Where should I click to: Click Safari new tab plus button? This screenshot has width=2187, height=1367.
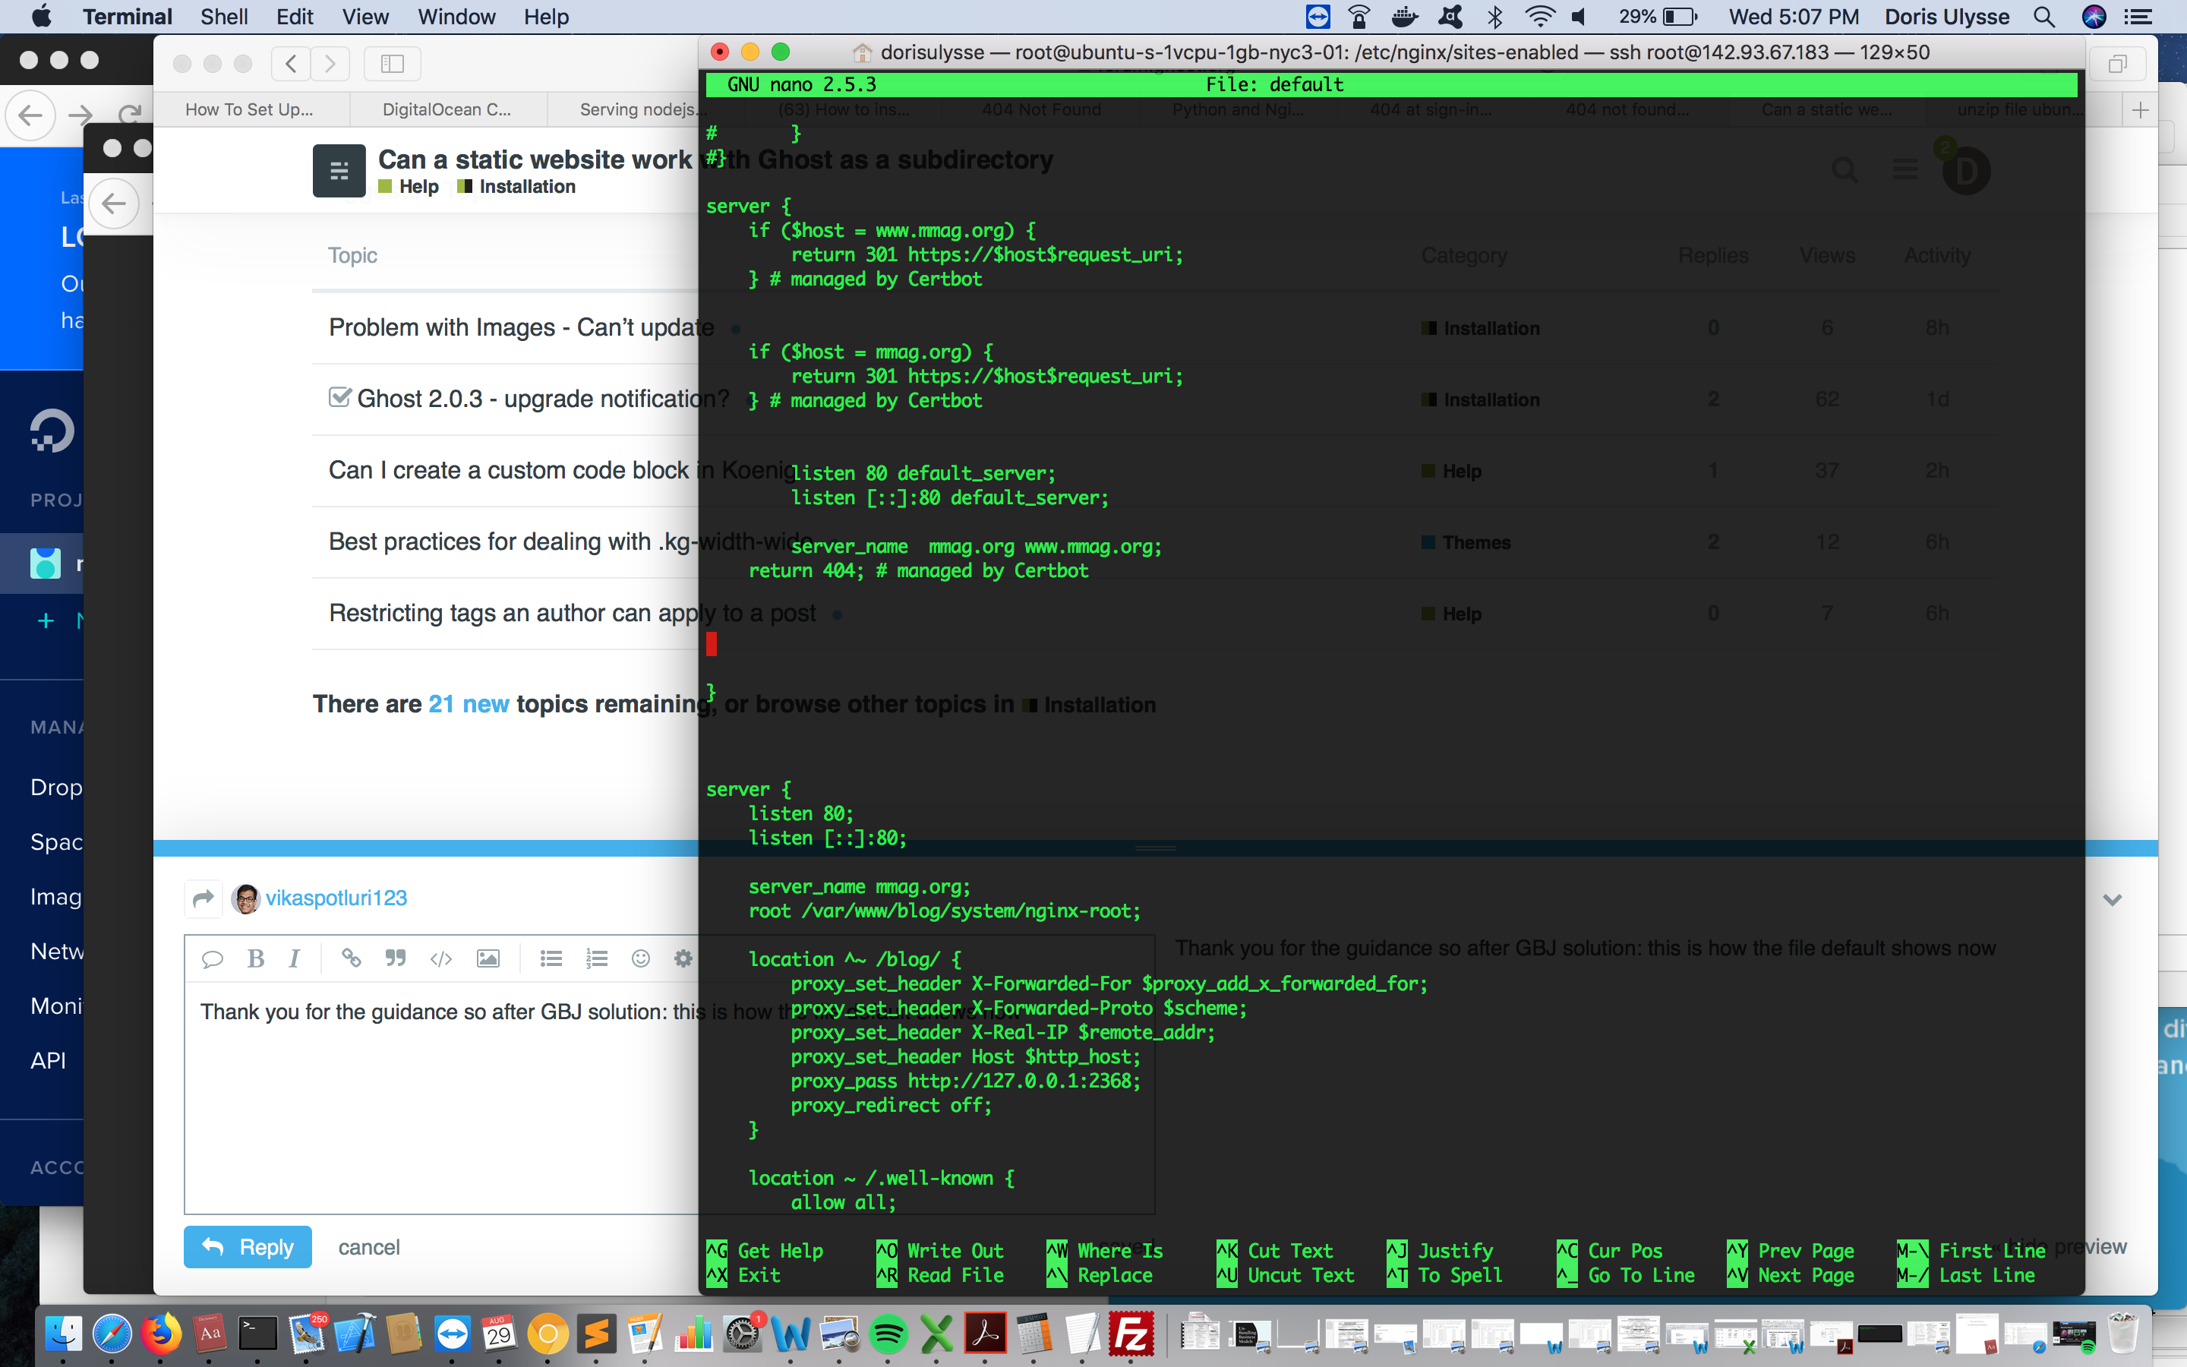coord(2140,109)
